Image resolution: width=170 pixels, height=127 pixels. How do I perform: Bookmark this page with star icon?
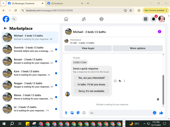tap(131, 10)
